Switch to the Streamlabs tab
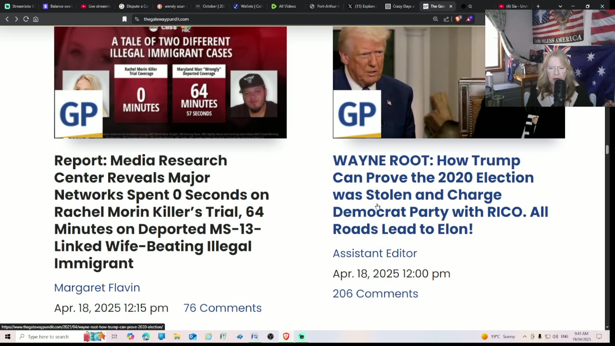 click(20, 6)
